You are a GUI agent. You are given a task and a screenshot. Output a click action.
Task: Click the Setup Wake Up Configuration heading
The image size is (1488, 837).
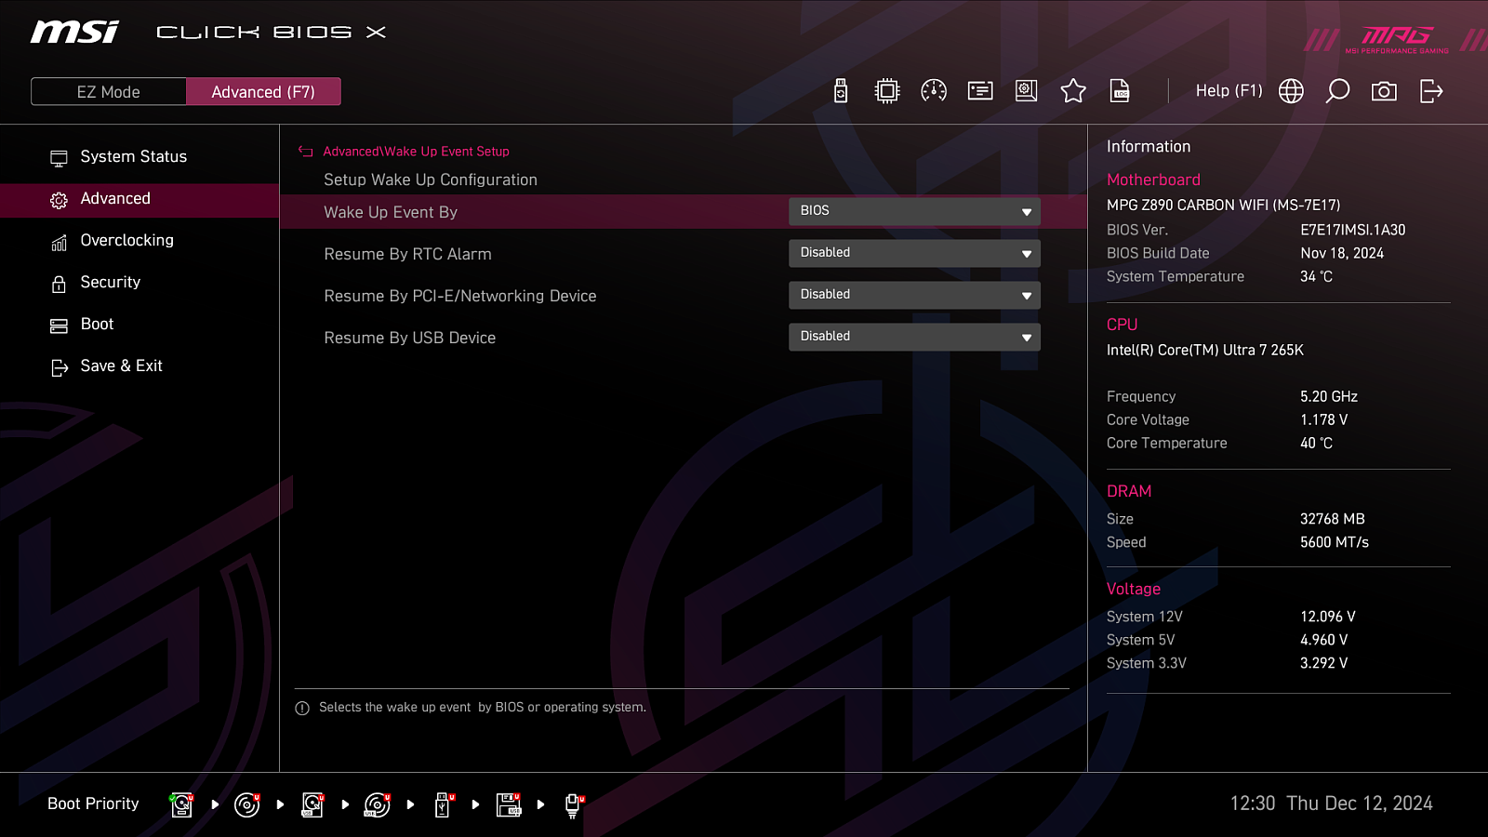[x=431, y=180]
